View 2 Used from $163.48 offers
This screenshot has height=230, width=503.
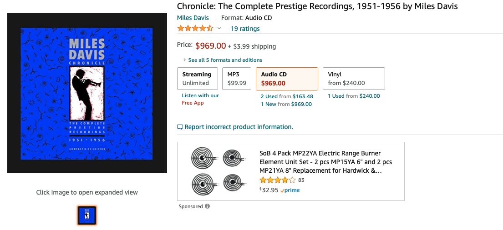pos(287,96)
